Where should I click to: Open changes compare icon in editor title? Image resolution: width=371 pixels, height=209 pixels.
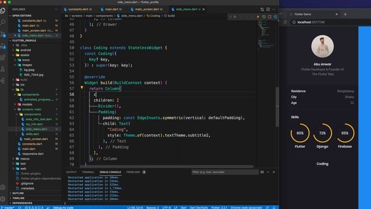262,9
